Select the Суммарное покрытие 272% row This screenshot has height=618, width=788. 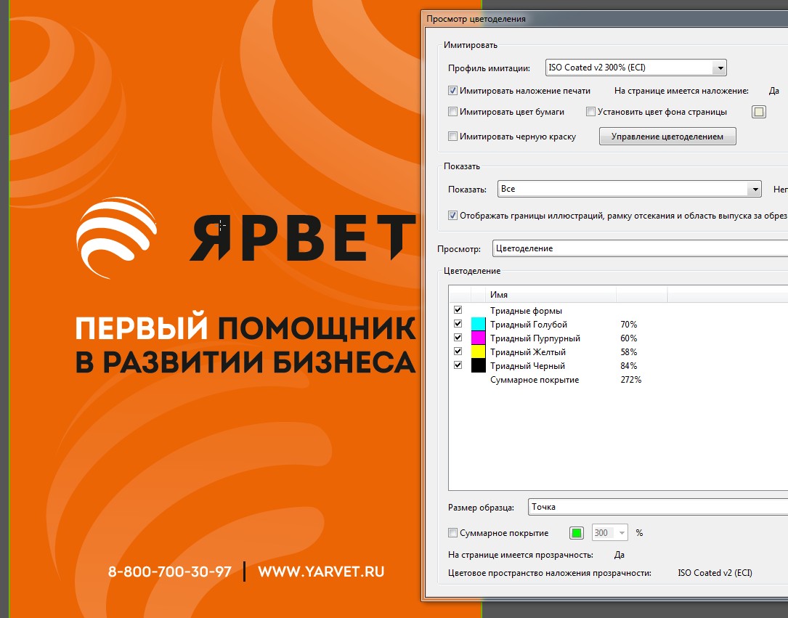click(x=618, y=380)
